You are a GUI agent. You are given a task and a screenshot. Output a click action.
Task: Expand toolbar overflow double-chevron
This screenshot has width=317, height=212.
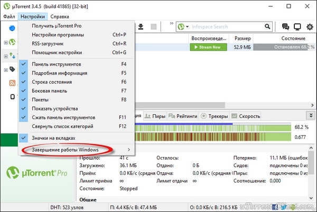pyautogui.click(x=172, y=23)
